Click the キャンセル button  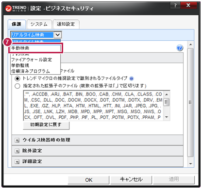(131, 180)
